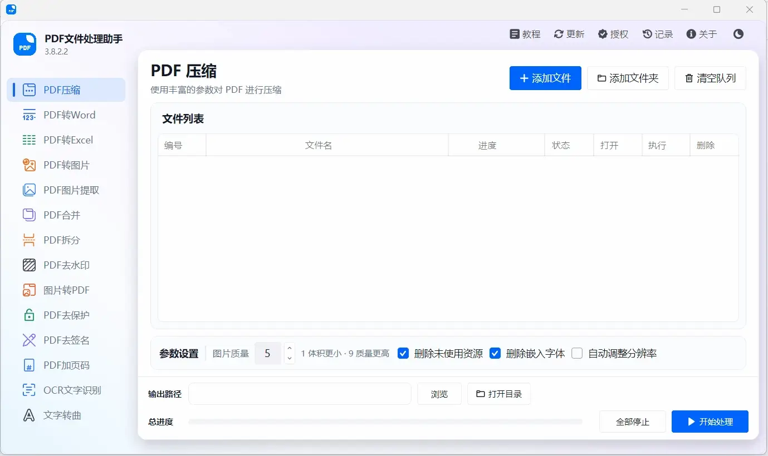Viewport: 768px width, 456px height.
Task: Click the PDF去保护 lock icon
Action: [x=29, y=315]
